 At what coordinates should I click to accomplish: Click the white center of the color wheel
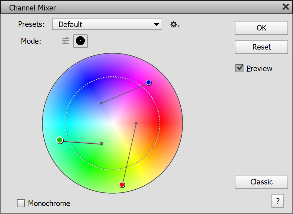click(113, 123)
